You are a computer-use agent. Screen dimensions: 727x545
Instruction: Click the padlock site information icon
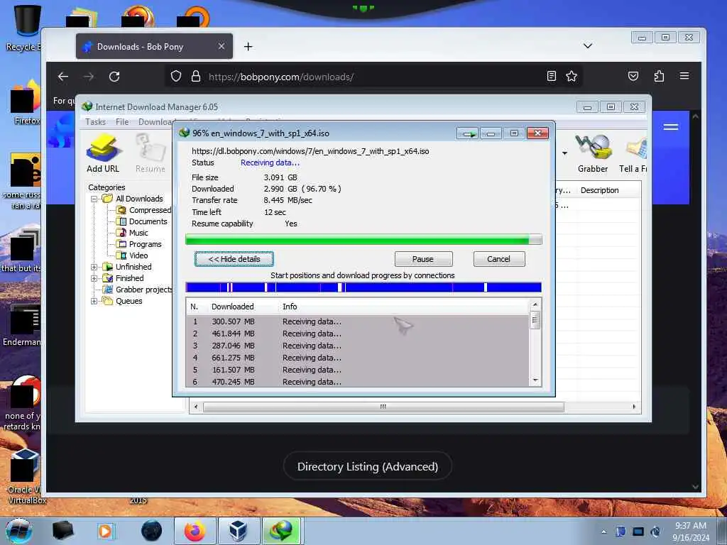coord(196,77)
